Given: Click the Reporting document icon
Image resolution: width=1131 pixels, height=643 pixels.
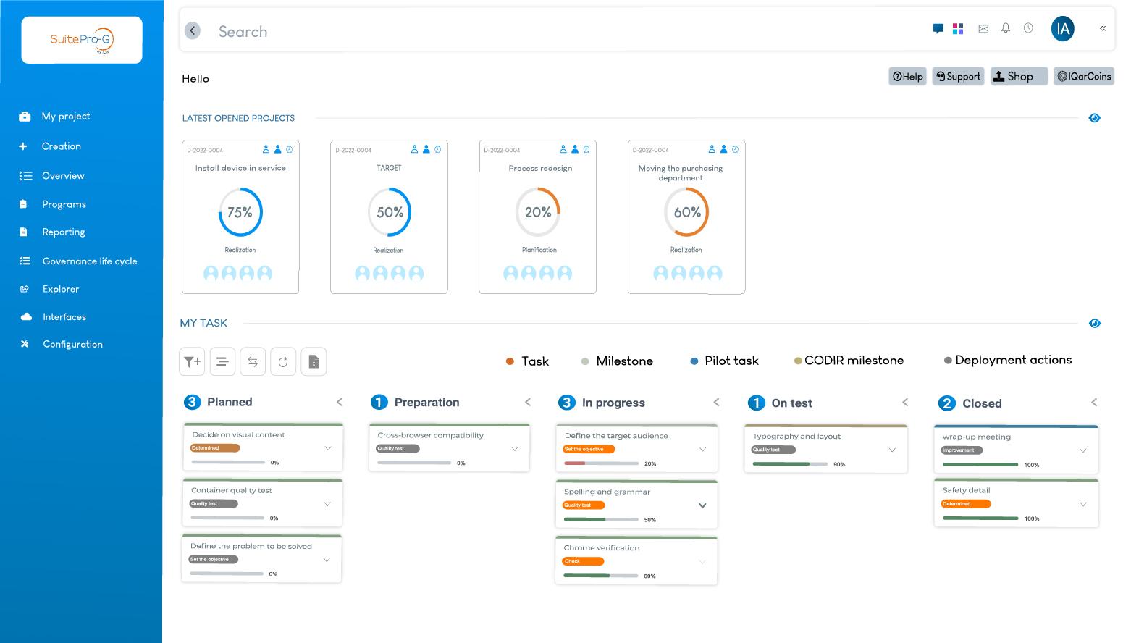Looking at the screenshot, I should (23, 232).
